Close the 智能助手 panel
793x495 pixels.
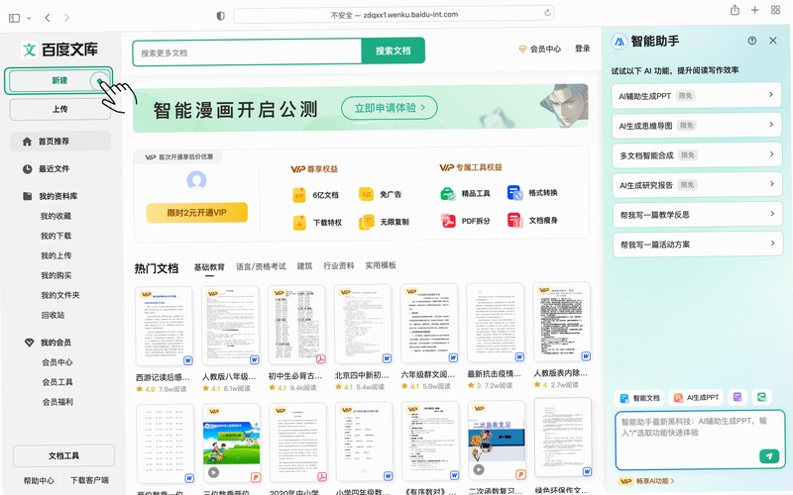click(x=773, y=41)
